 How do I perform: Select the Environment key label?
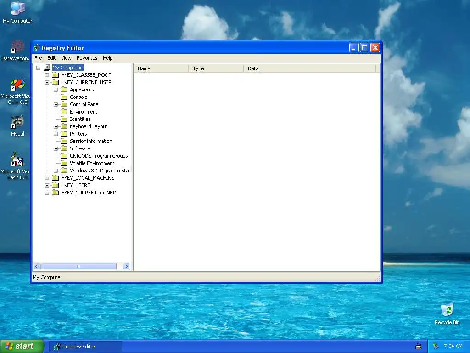pyautogui.click(x=84, y=112)
